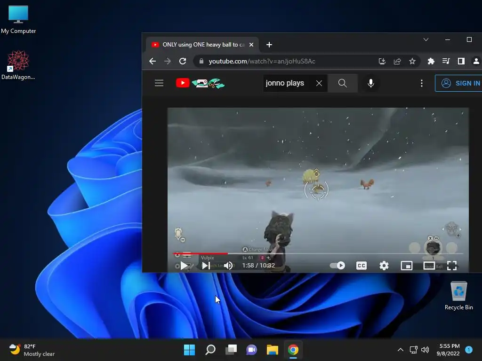Open a new Chrome tab
Image resolution: width=482 pixels, height=361 pixels.
pos(269,45)
